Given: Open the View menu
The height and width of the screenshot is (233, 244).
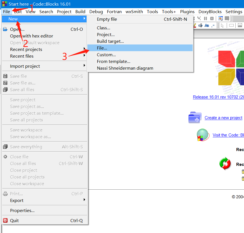Looking at the screenshot, I should [x=30, y=12].
